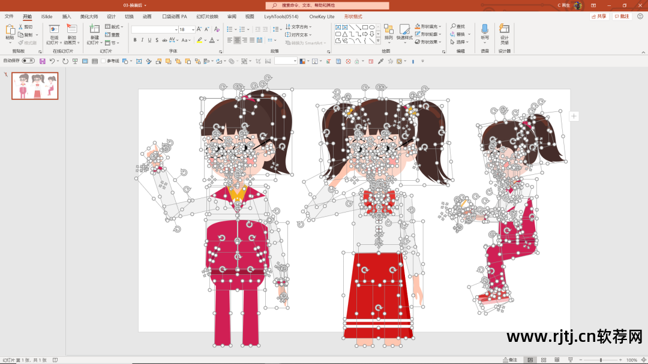Click the Share (共享) button
The height and width of the screenshot is (364, 648).
click(599, 17)
